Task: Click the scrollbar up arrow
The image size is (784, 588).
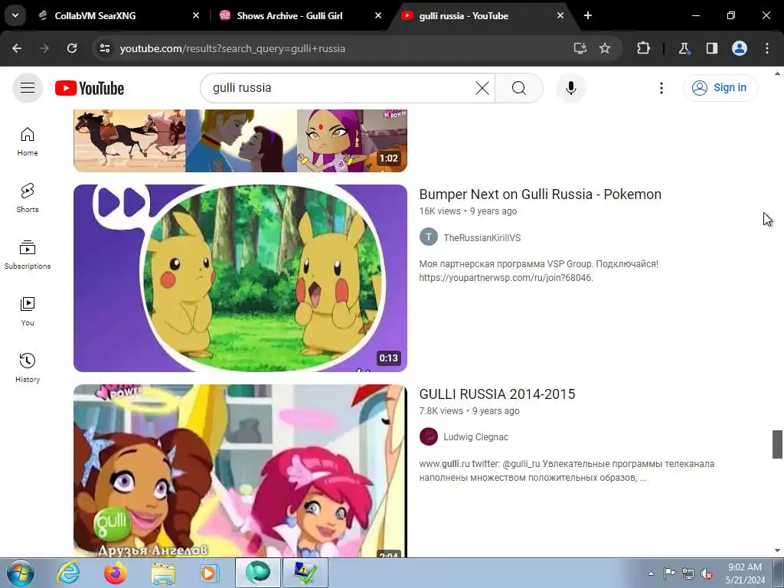Action: coord(777,74)
